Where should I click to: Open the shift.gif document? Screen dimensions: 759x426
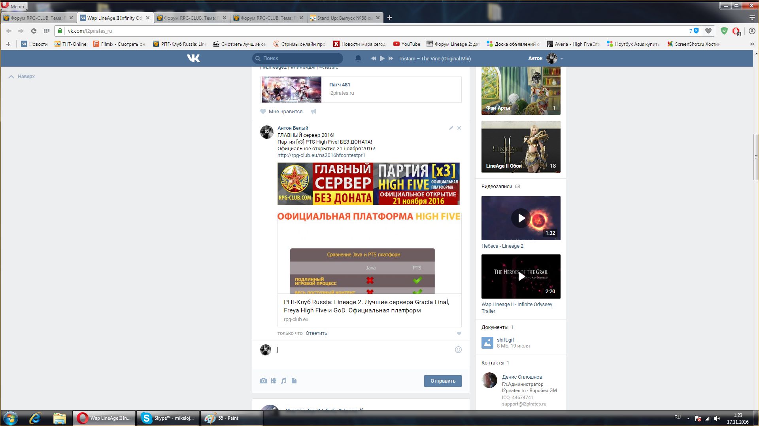coord(505,340)
